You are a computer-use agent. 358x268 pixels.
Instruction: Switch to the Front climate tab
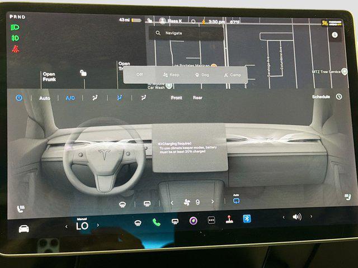[177, 98]
